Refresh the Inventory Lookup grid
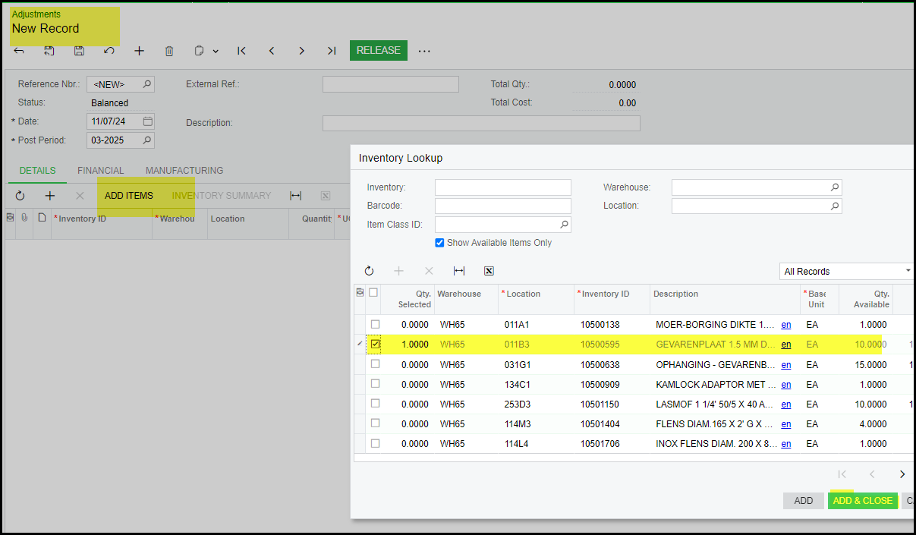Viewport: 916px width, 535px height. point(370,271)
